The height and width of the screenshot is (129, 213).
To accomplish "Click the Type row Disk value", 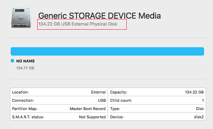I will point(200,109).
